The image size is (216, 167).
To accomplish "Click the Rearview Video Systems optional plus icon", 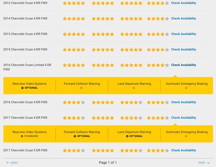I will (x=22, y=88).
